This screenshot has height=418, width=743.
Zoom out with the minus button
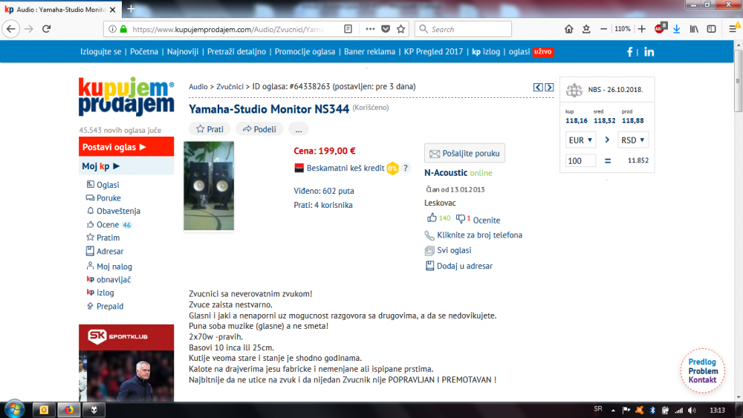(603, 29)
